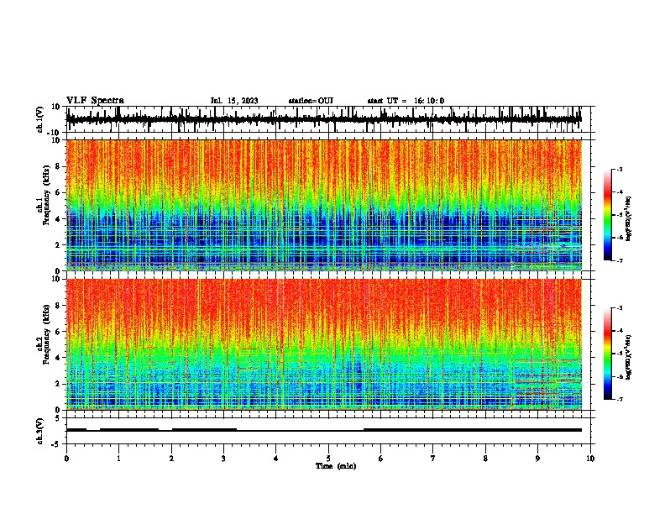Click the "Time (min)" x-axis label
The image size is (665, 514).
point(336,466)
